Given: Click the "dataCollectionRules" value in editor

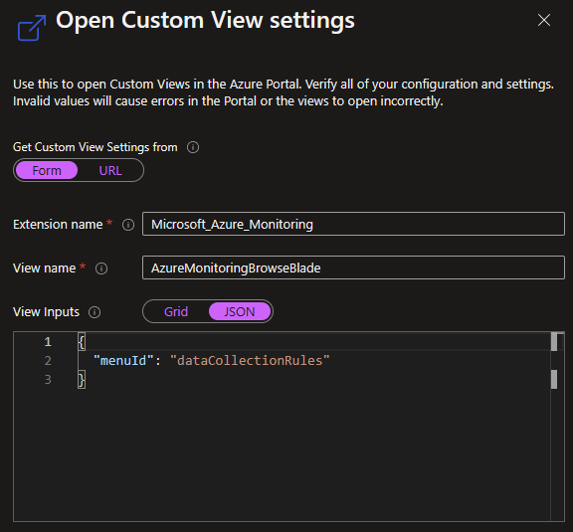Looking at the screenshot, I should (250, 361).
